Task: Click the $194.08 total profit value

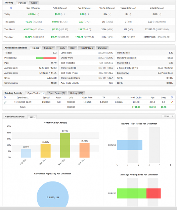Action: (136, 107)
